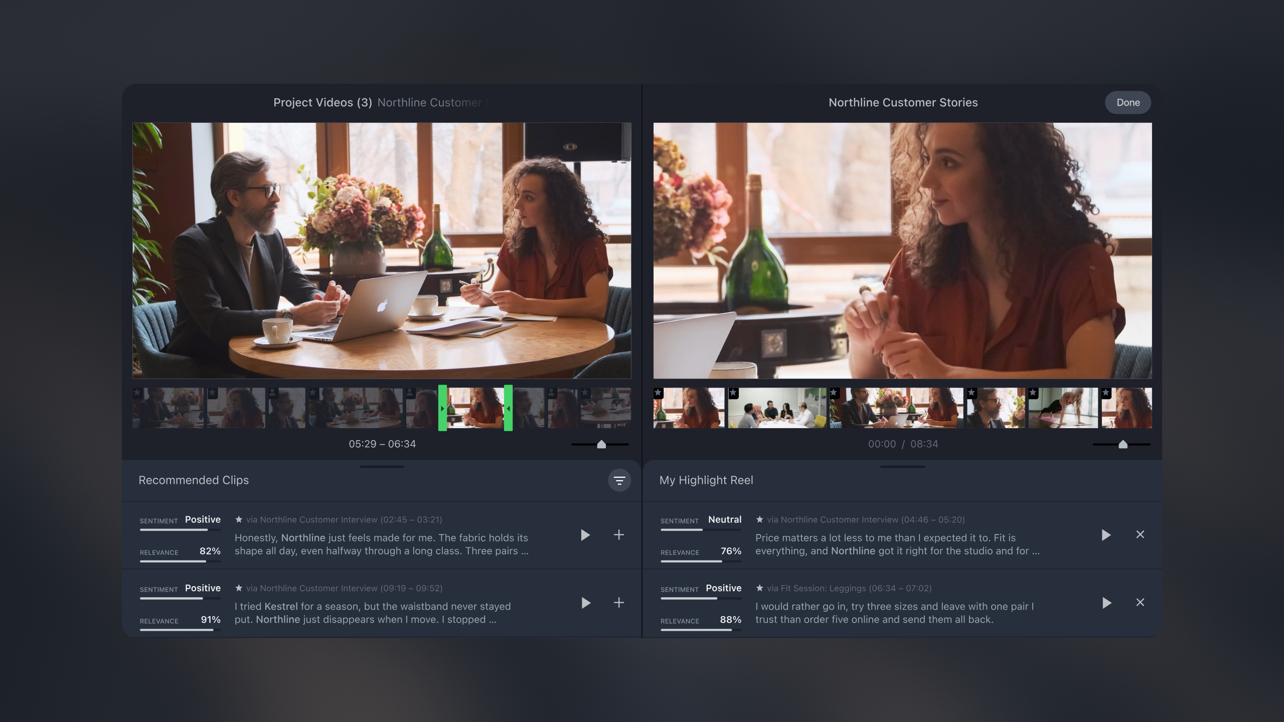This screenshot has width=1284, height=722.
Task: Select the first reel thumbnail of woman
Action: [x=689, y=408]
